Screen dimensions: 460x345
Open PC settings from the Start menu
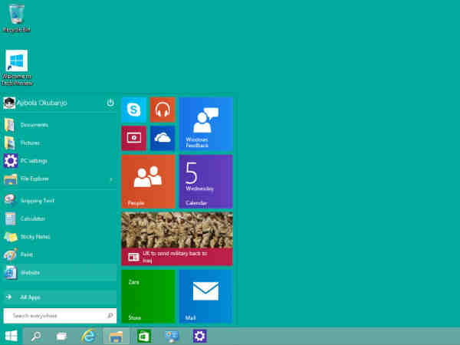click(x=33, y=161)
